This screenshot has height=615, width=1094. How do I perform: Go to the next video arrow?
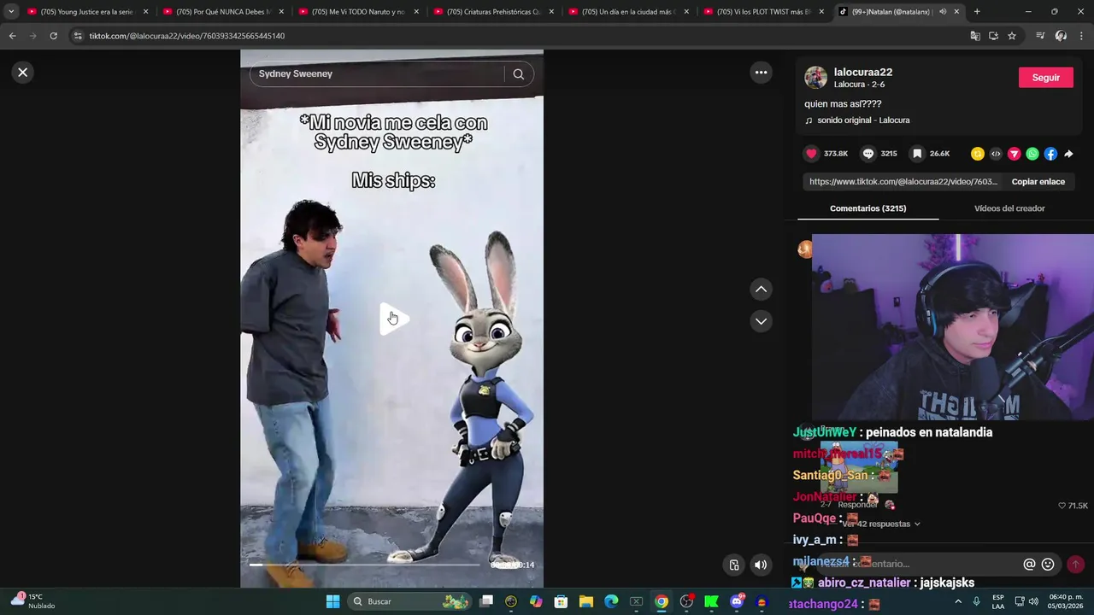(x=761, y=321)
